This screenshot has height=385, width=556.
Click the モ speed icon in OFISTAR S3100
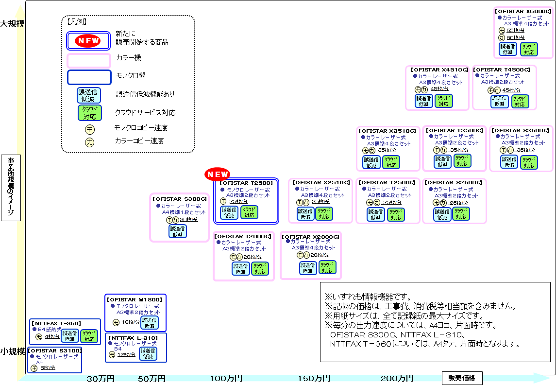(x=34, y=368)
